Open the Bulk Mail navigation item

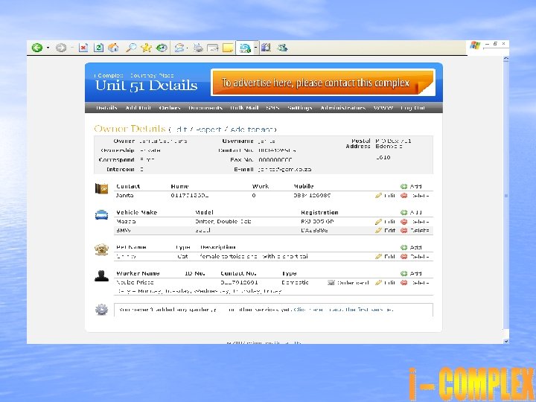244,108
